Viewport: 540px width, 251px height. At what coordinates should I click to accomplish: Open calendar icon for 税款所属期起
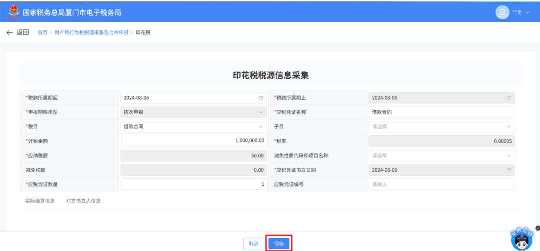261,98
